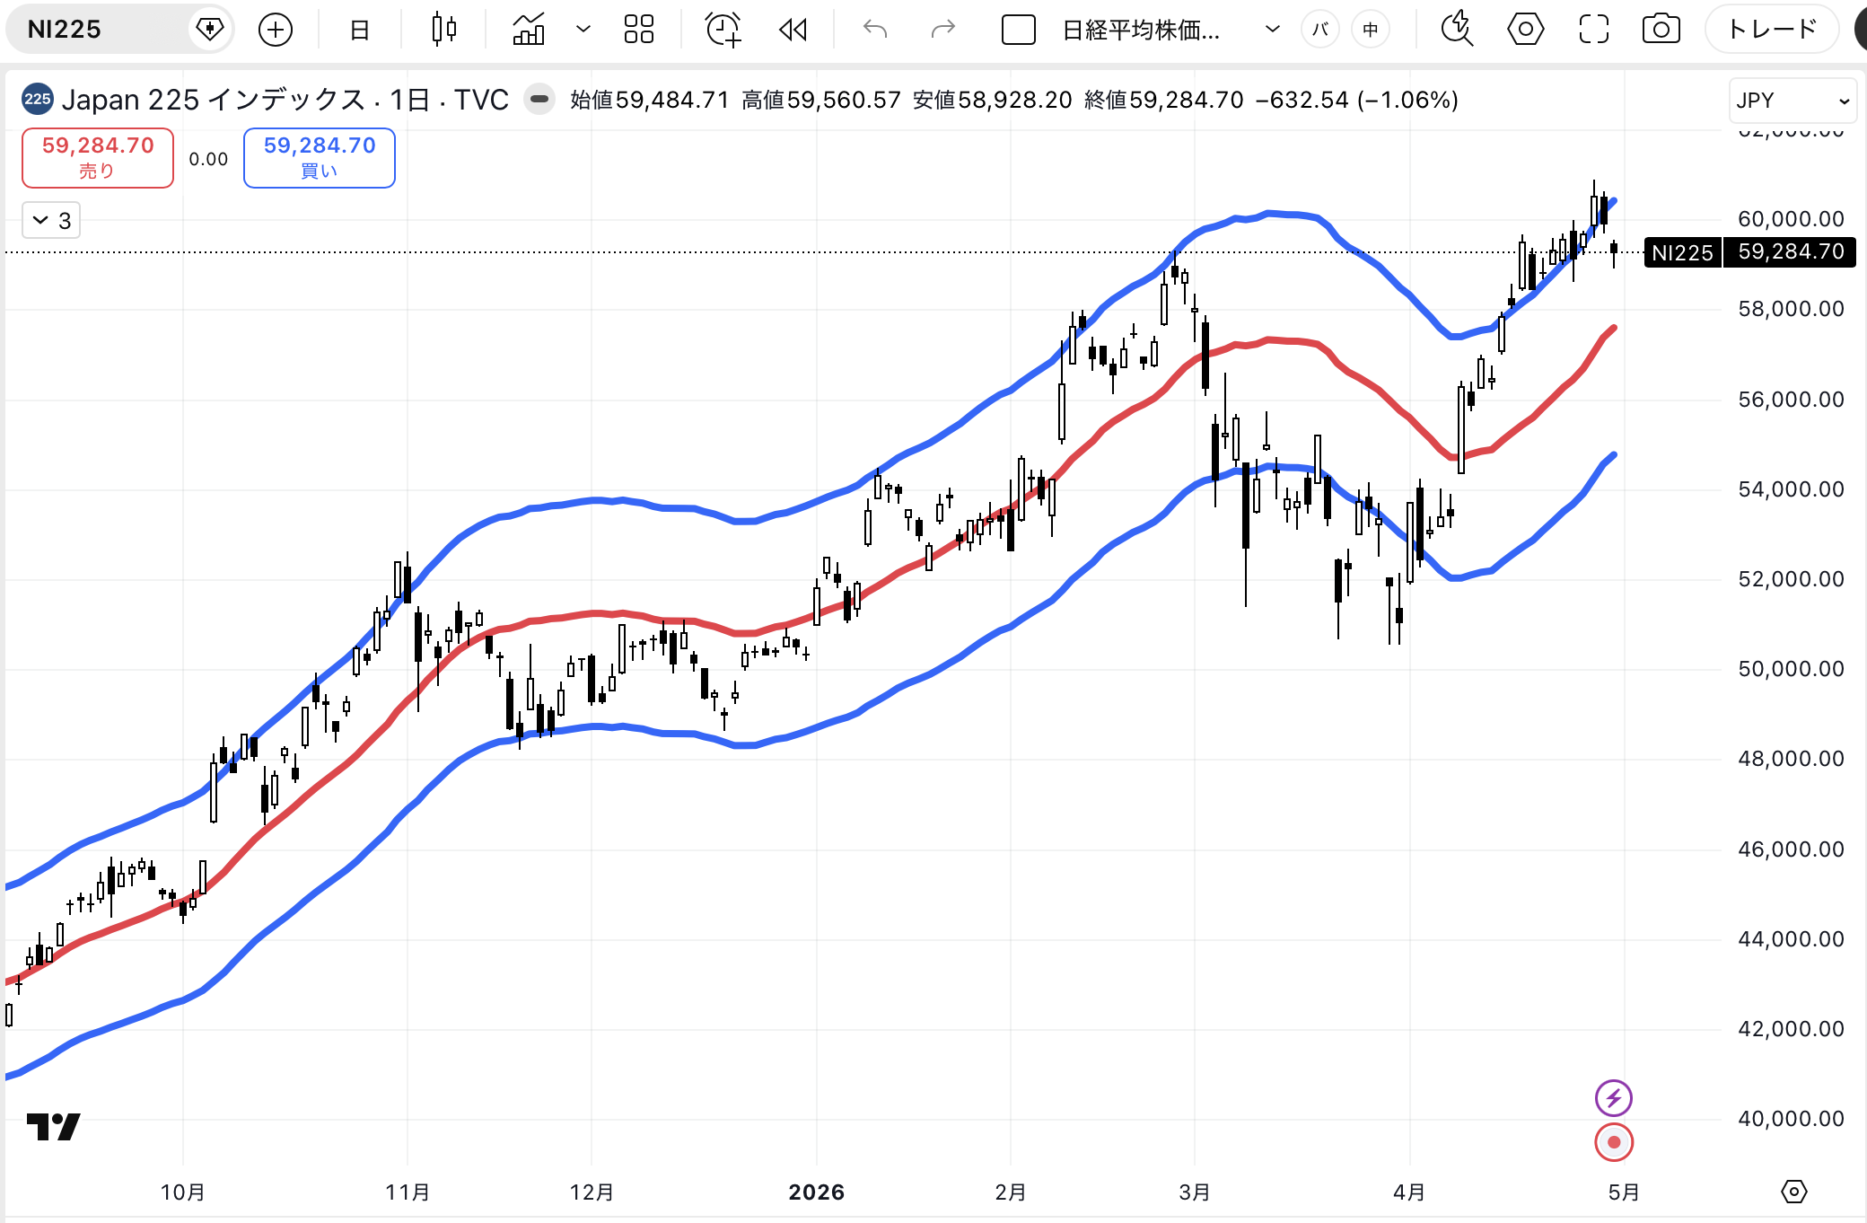Screen dimensions: 1867x1223
Task: Click the red 売り sell price button
Action: pos(98,157)
